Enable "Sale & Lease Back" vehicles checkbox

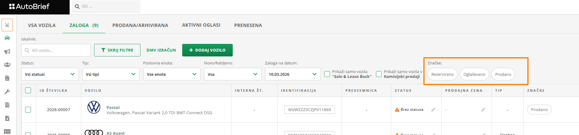pos(327,74)
